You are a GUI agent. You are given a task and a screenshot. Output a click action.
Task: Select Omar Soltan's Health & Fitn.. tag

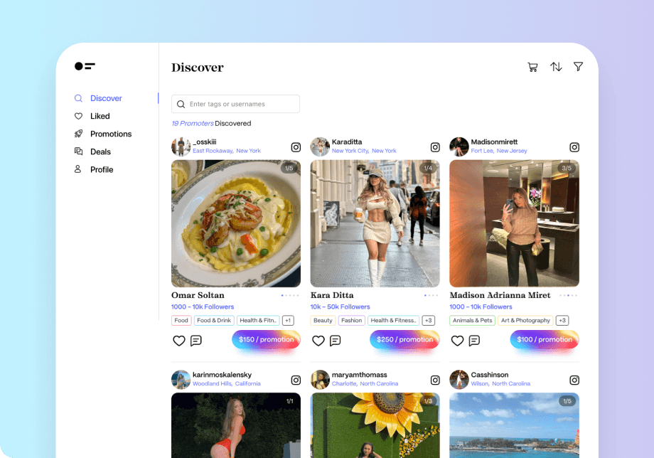pyautogui.click(x=258, y=320)
